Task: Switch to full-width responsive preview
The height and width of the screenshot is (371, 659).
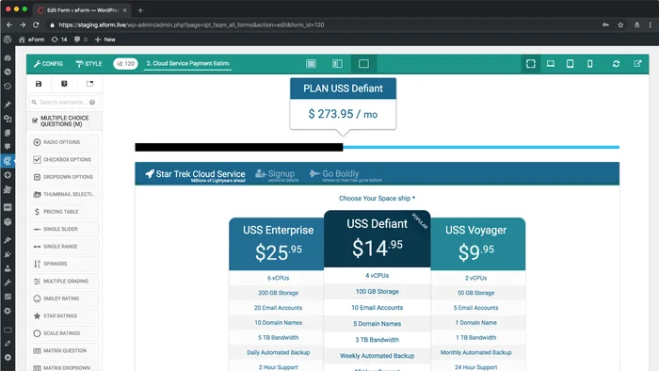Action: (530, 63)
